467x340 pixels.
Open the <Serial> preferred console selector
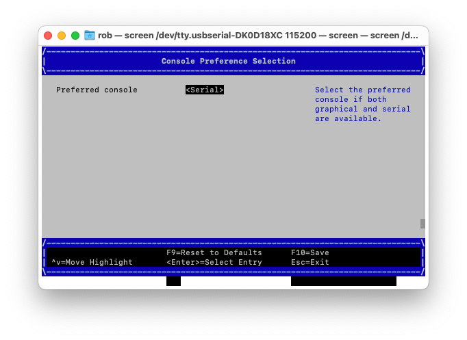click(204, 90)
